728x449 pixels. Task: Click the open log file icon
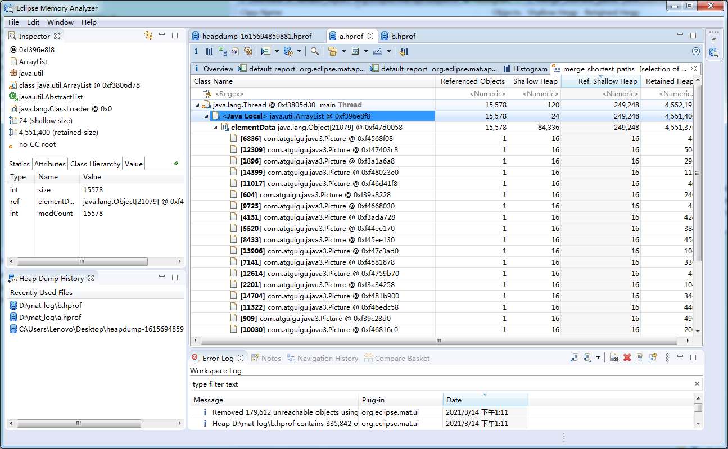click(x=640, y=357)
